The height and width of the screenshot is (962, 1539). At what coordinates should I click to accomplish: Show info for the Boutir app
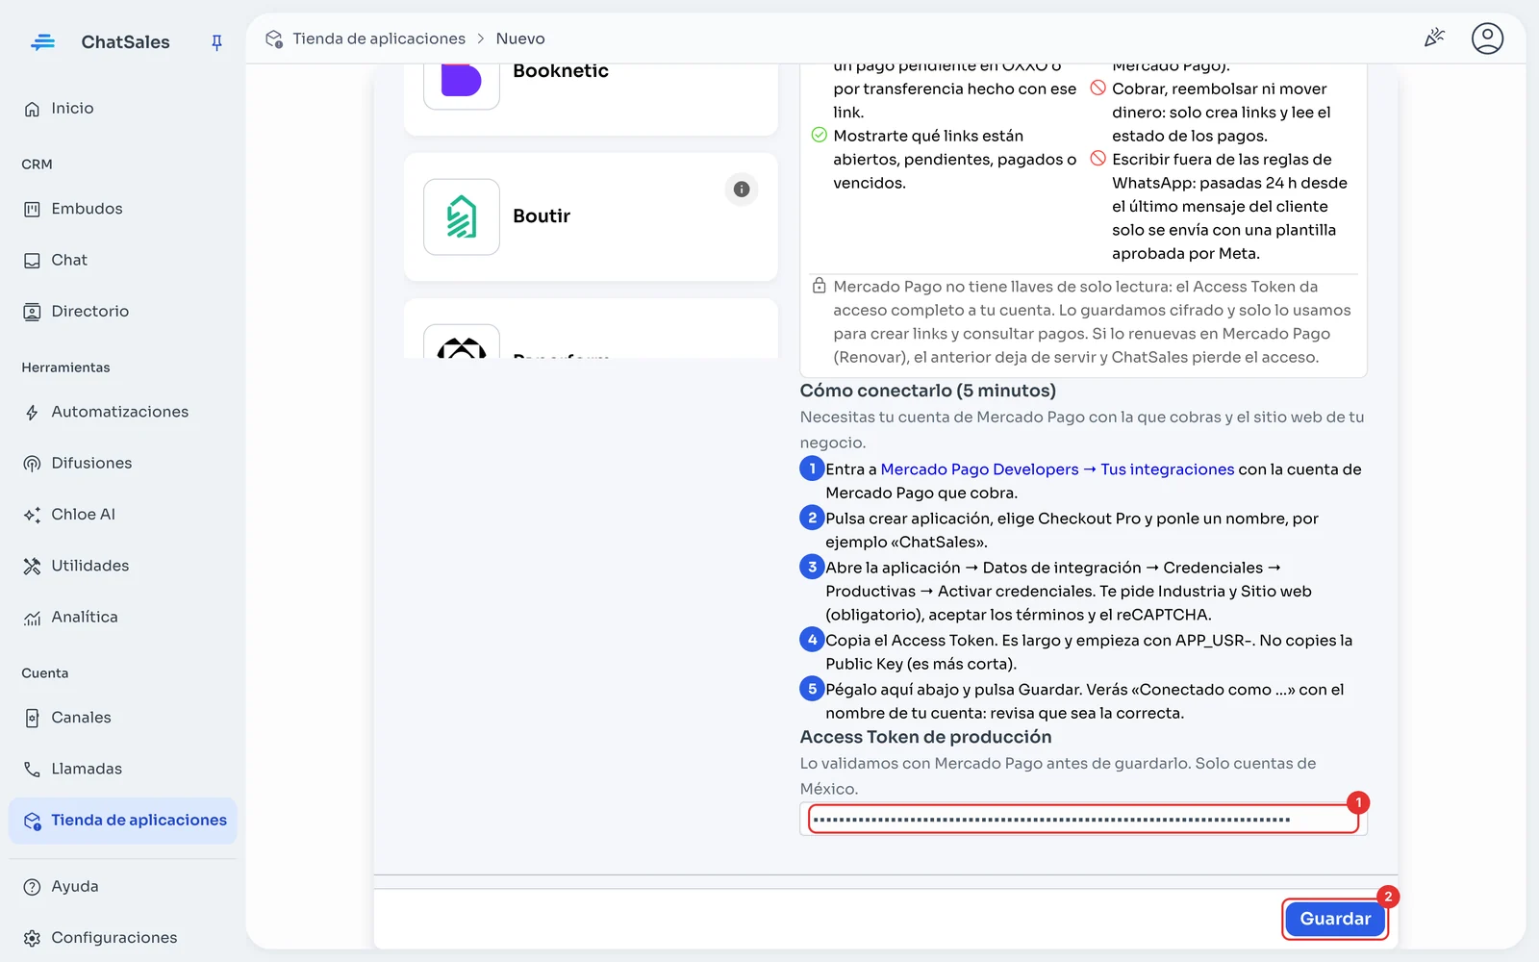point(742,190)
